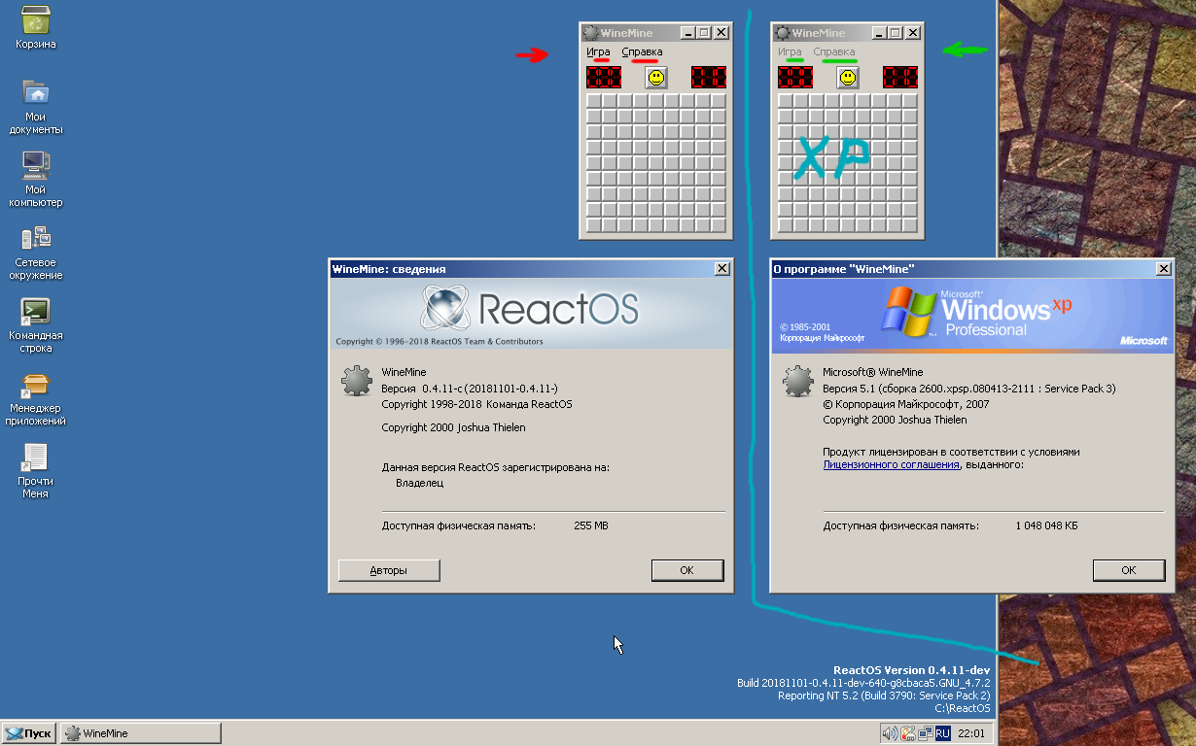
Task: Open the Справка menu in the left WineMine window
Action: click(x=642, y=52)
